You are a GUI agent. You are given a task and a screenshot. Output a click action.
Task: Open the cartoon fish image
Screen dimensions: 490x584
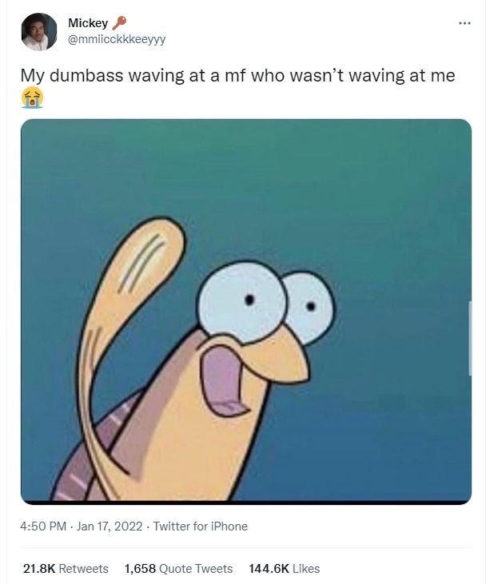tap(246, 312)
